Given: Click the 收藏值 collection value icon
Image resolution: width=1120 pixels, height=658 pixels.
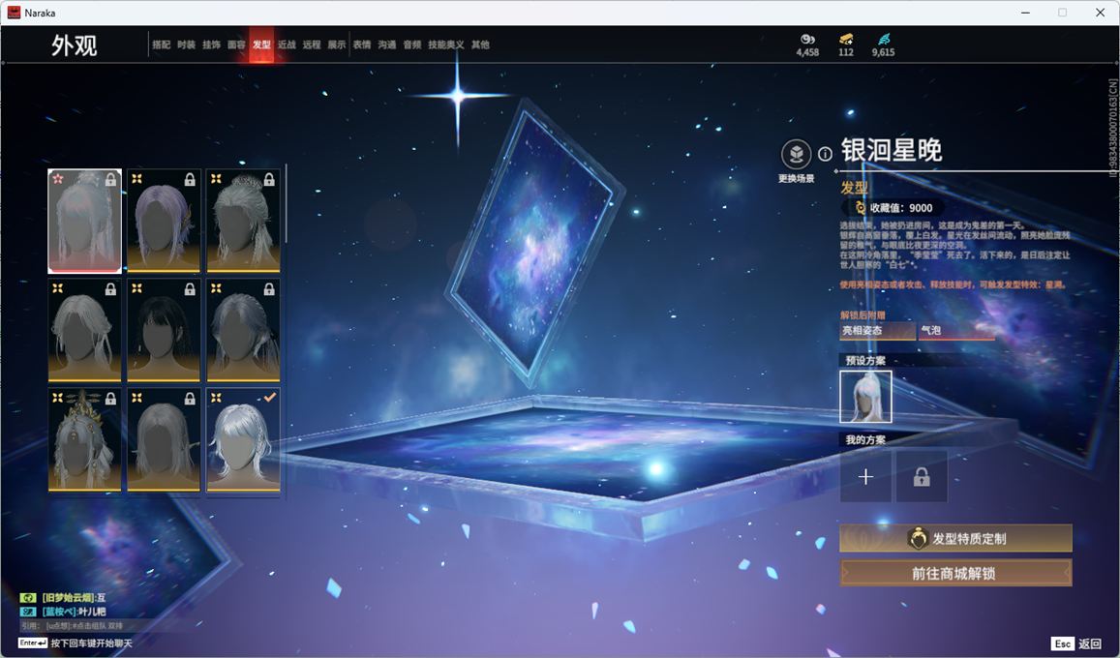Looking at the screenshot, I should click(x=860, y=208).
